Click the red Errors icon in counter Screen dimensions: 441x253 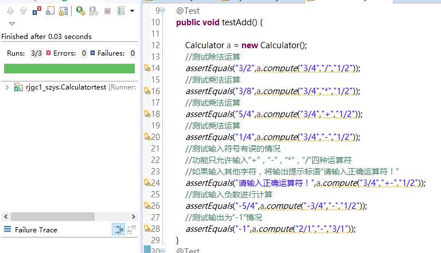click(x=49, y=53)
